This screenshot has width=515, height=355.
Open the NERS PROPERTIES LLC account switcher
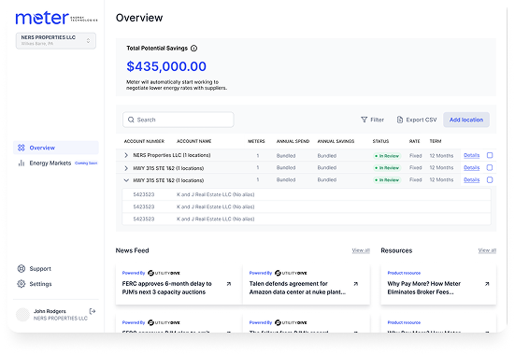click(x=56, y=40)
